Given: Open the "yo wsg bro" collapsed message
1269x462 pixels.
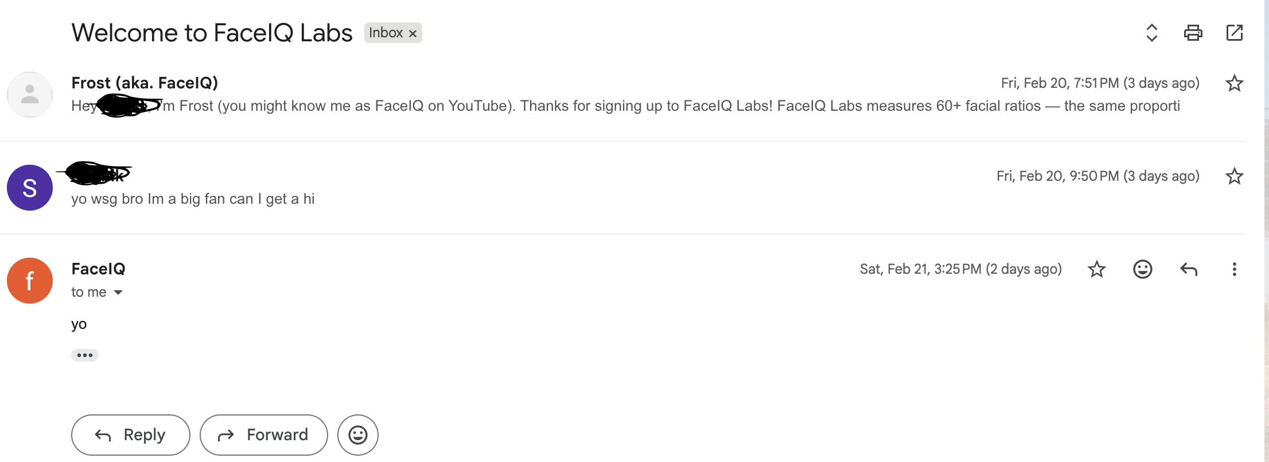Looking at the screenshot, I should tap(193, 199).
